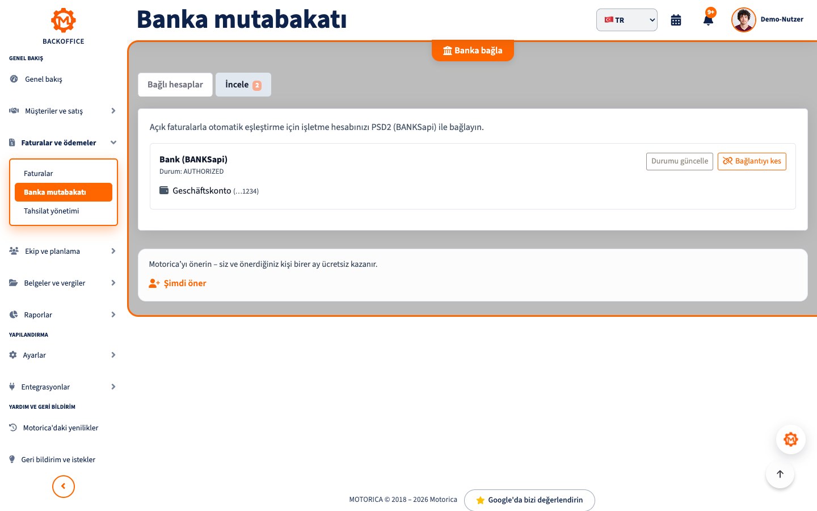
Task: Click the plug icon for Entegrasyonlar
Action: [12, 387]
